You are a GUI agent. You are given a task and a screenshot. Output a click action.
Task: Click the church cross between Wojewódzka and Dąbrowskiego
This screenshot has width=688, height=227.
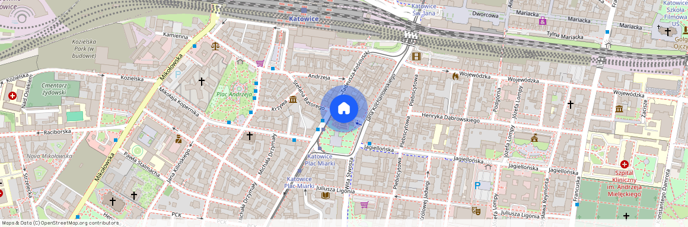click(x=570, y=105)
